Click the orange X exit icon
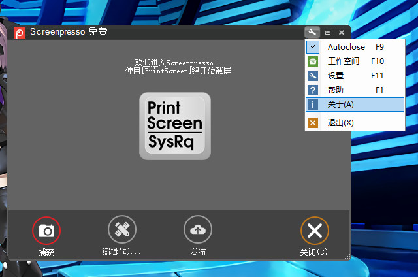 click(313, 123)
